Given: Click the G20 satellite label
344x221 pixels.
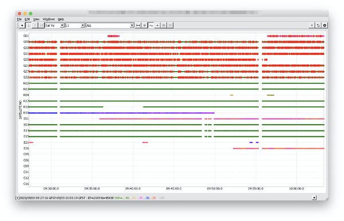Looking at the screenshot, I should [x=26, y=60].
